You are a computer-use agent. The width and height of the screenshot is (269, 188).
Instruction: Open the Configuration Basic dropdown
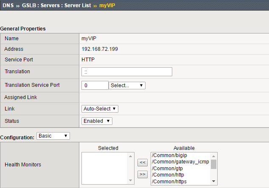[53, 136]
